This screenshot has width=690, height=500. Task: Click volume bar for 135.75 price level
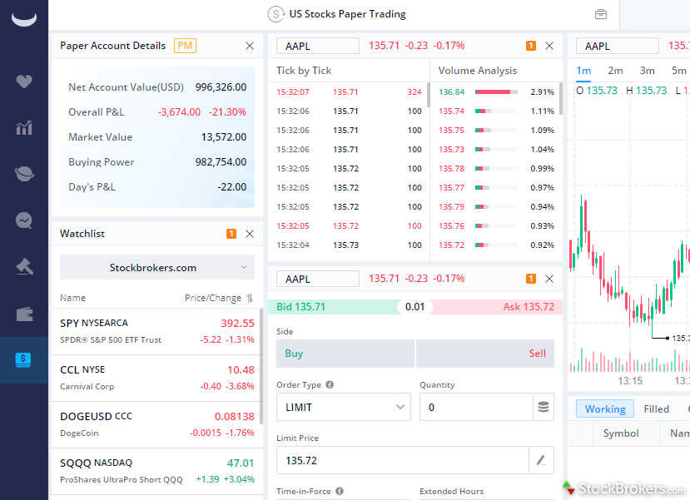click(496, 130)
